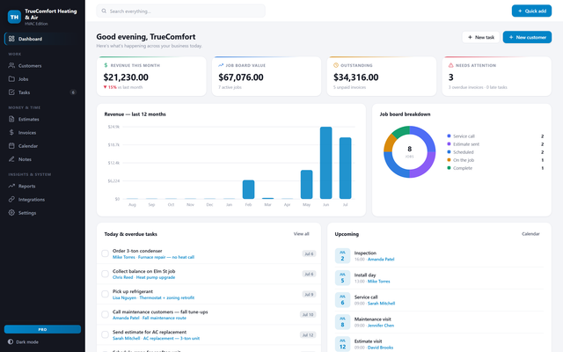
Task: Click the PRO plan button
Action: [42, 329]
